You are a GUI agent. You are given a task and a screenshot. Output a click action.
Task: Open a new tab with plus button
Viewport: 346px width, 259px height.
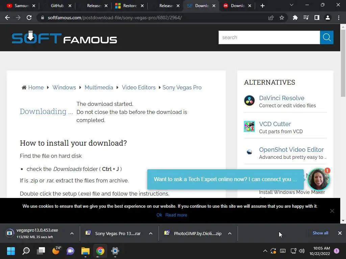click(x=262, y=6)
